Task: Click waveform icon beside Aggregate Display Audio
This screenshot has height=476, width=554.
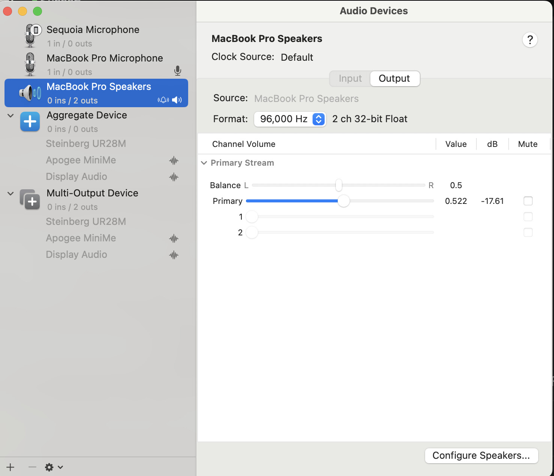Action: 174,177
